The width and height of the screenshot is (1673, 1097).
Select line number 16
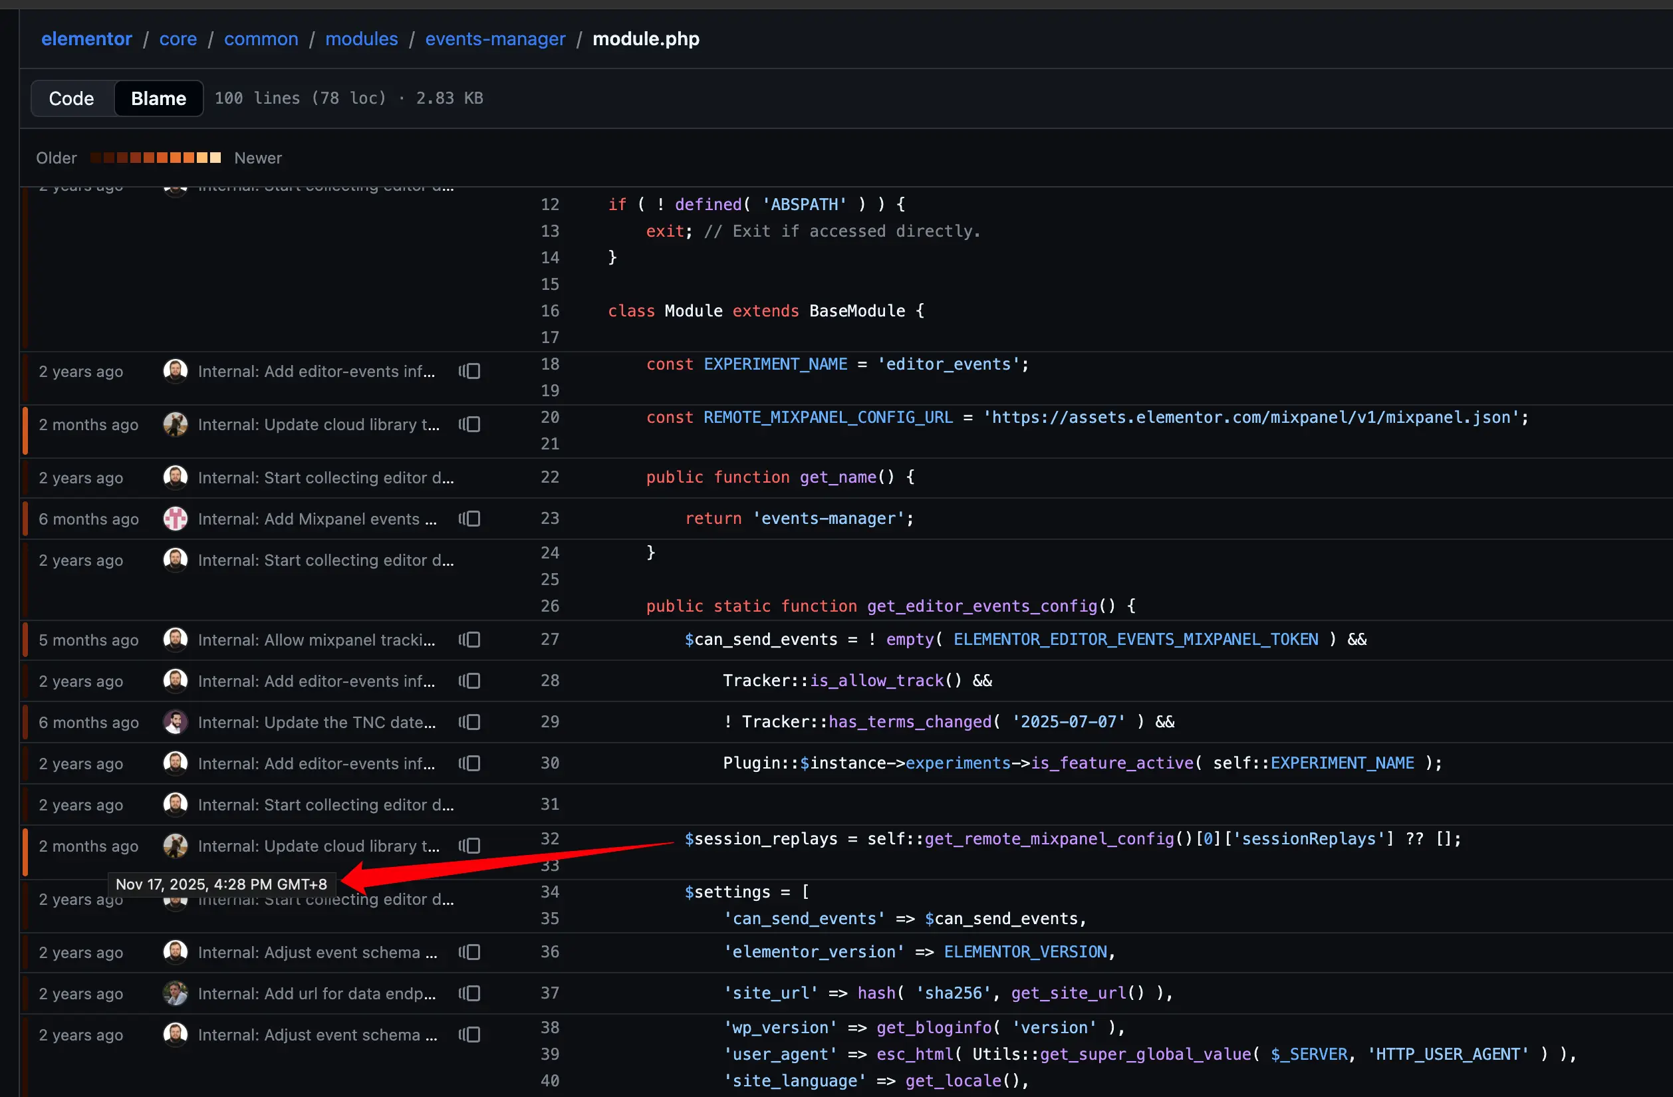pyautogui.click(x=550, y=310)
